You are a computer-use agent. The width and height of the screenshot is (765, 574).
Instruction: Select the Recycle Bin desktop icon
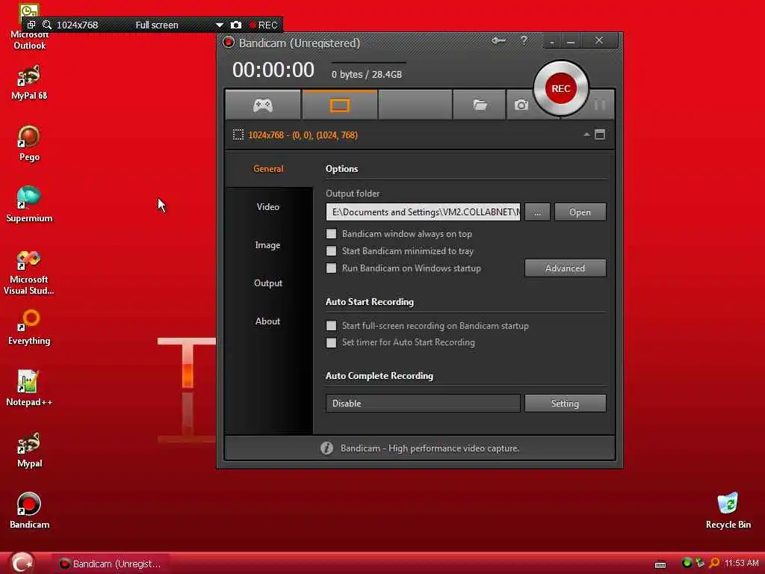click(728, 510)
